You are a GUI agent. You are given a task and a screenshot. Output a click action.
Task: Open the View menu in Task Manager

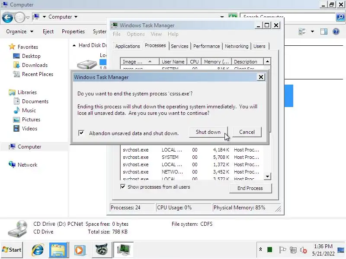(x=156, y=34)
